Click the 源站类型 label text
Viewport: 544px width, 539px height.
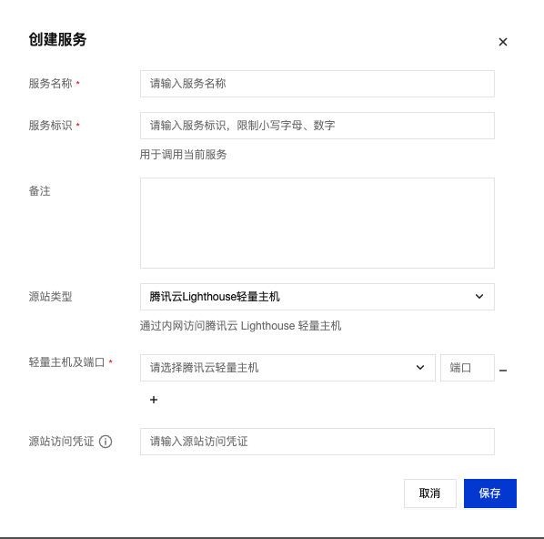pos(50,297)
